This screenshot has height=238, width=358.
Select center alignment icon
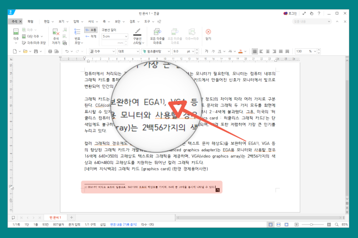click(x=268, y=51)
